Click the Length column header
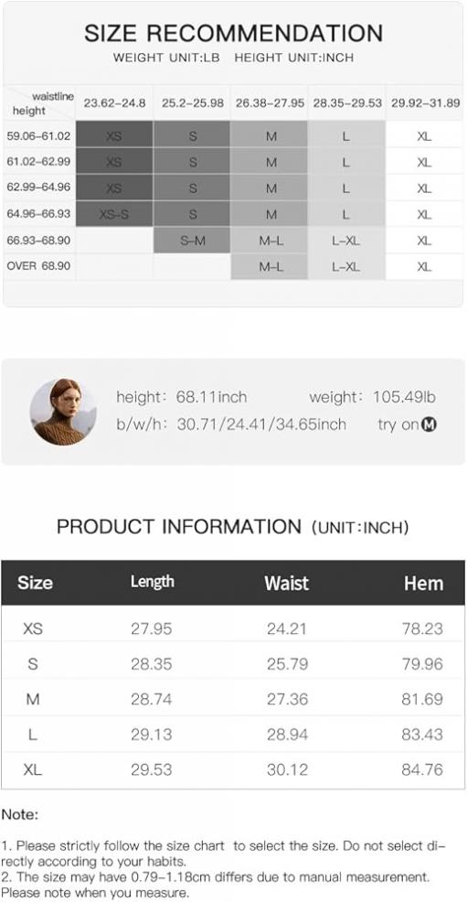The image size is (467, 902). coord(153,582)
